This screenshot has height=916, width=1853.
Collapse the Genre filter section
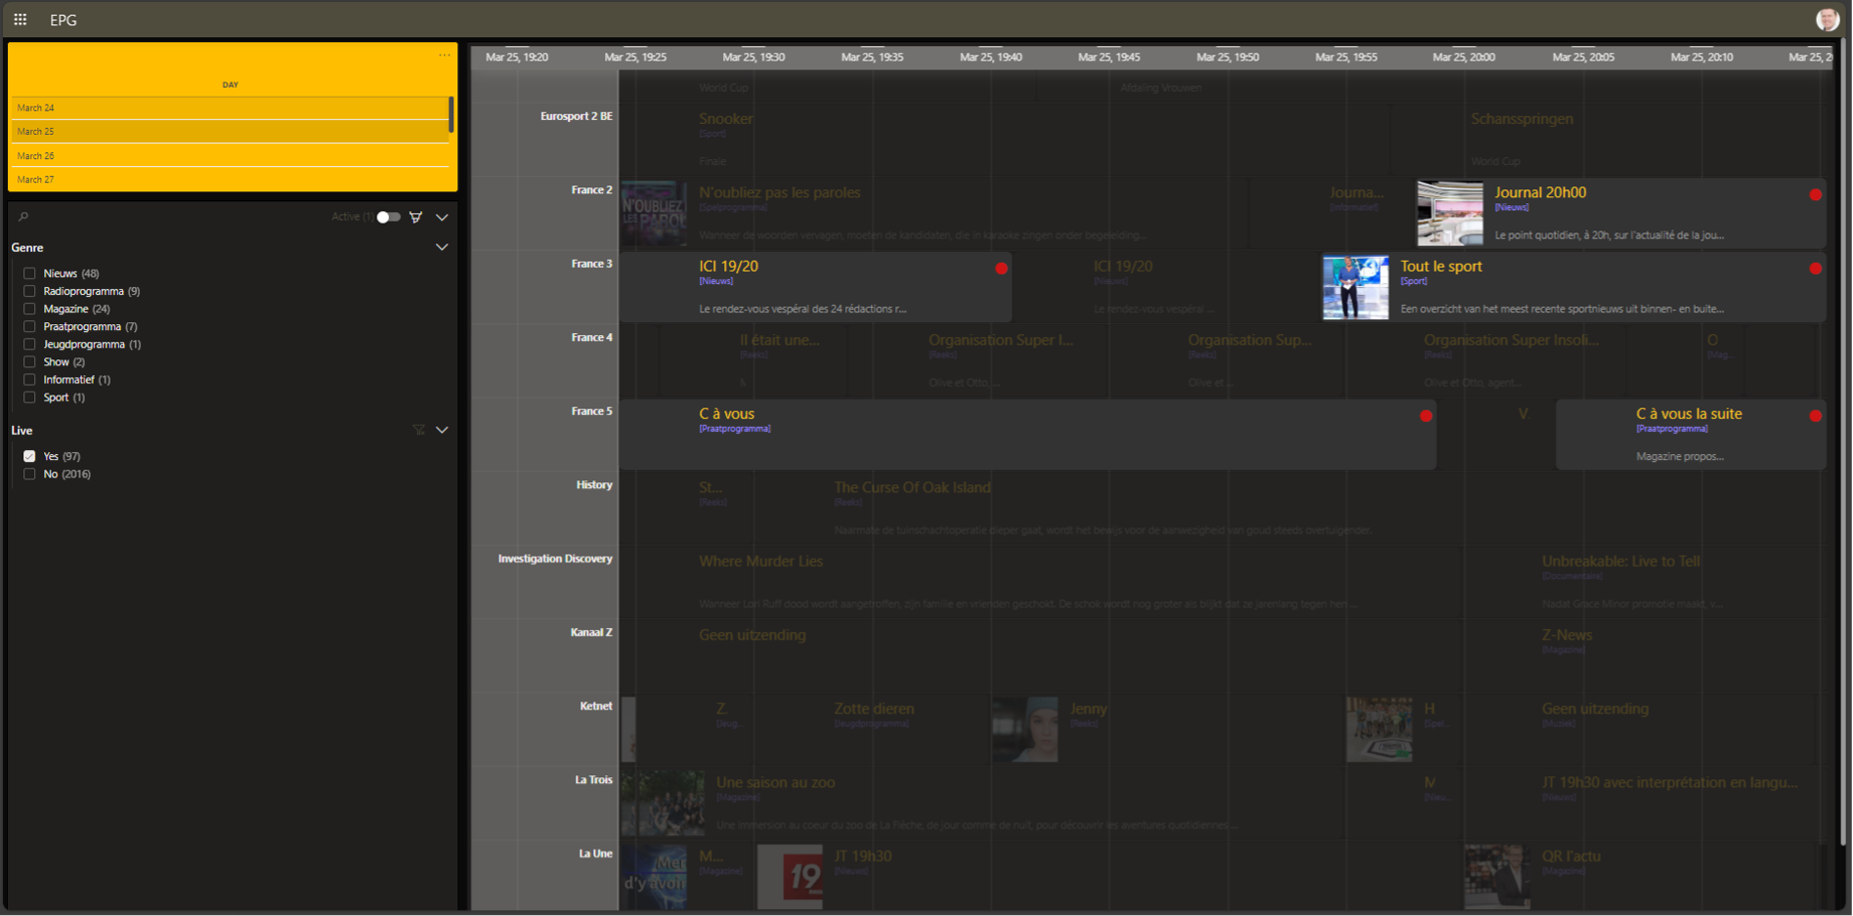(x=442, y=247)
